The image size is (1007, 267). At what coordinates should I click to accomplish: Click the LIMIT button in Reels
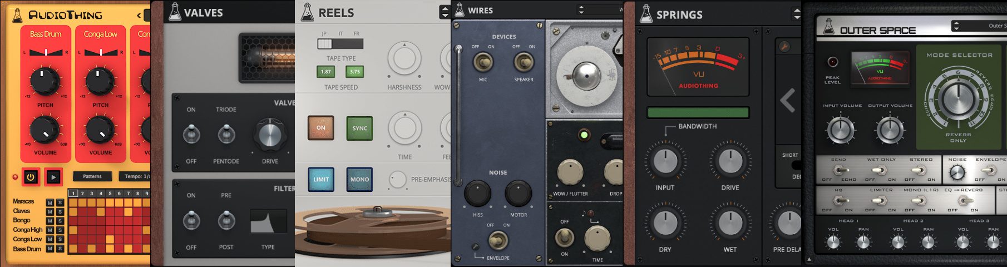click(x=321, y=179)
